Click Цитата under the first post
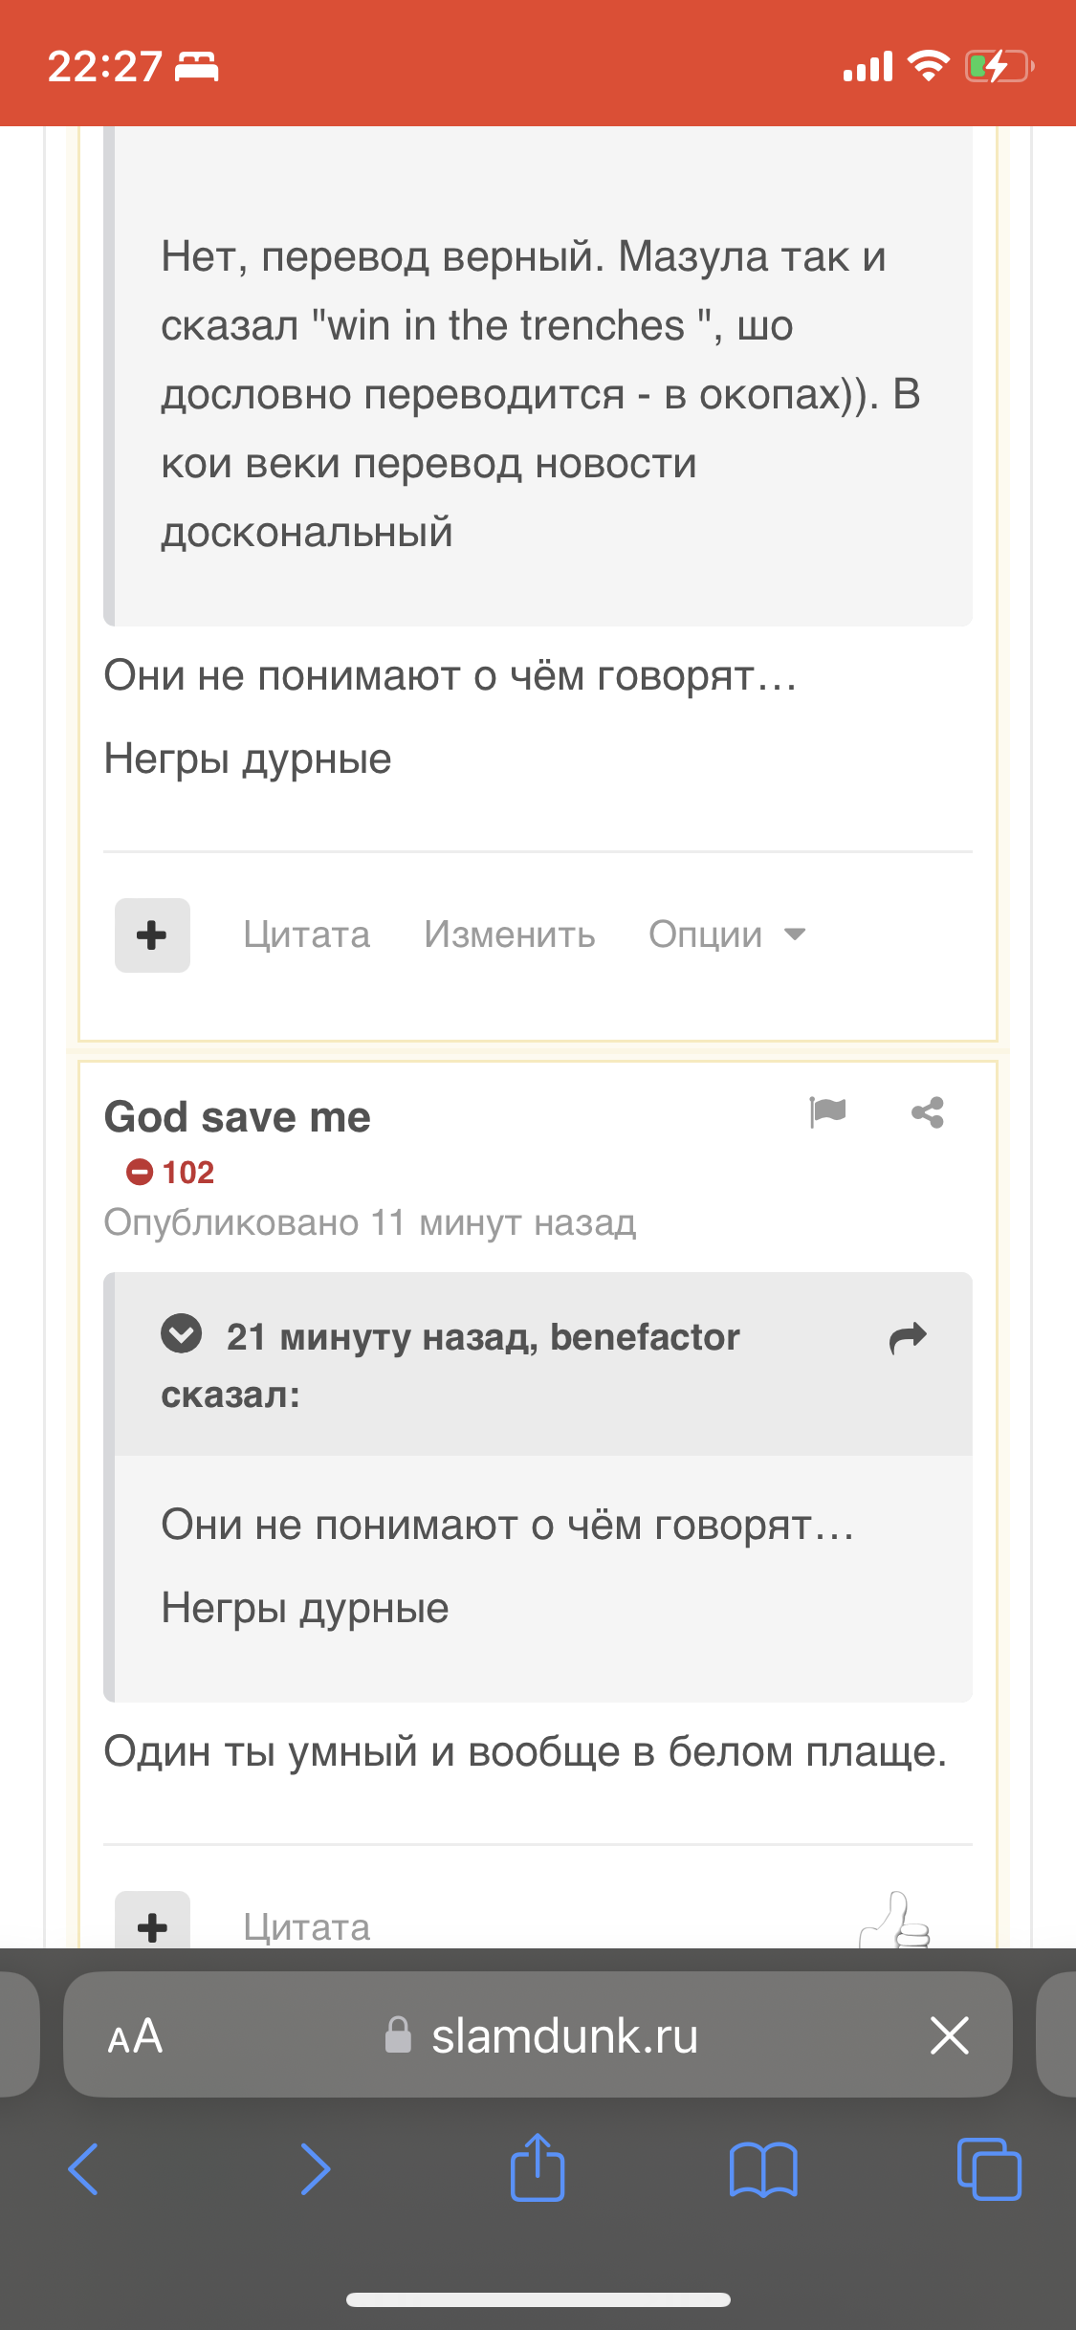This screenshot has width=1076, height=2330. [x=306, y=934]
